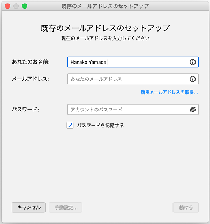This screenshot has width=210, height=224.
Task: Click the subtitle 現在のメールアドレスを入力してください
Action: (x=106, y=38)
